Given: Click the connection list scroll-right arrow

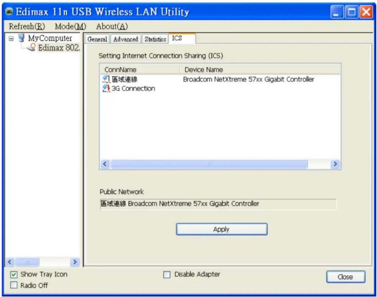Looking at the screenshot, I should [x=335, y=164].
